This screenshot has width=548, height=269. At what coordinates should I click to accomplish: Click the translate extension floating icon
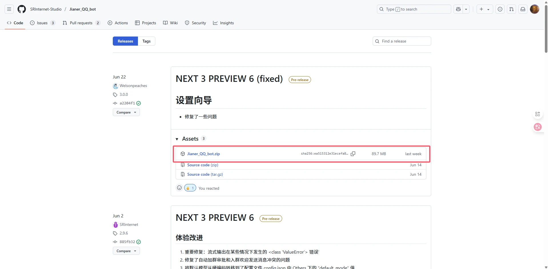538,127
